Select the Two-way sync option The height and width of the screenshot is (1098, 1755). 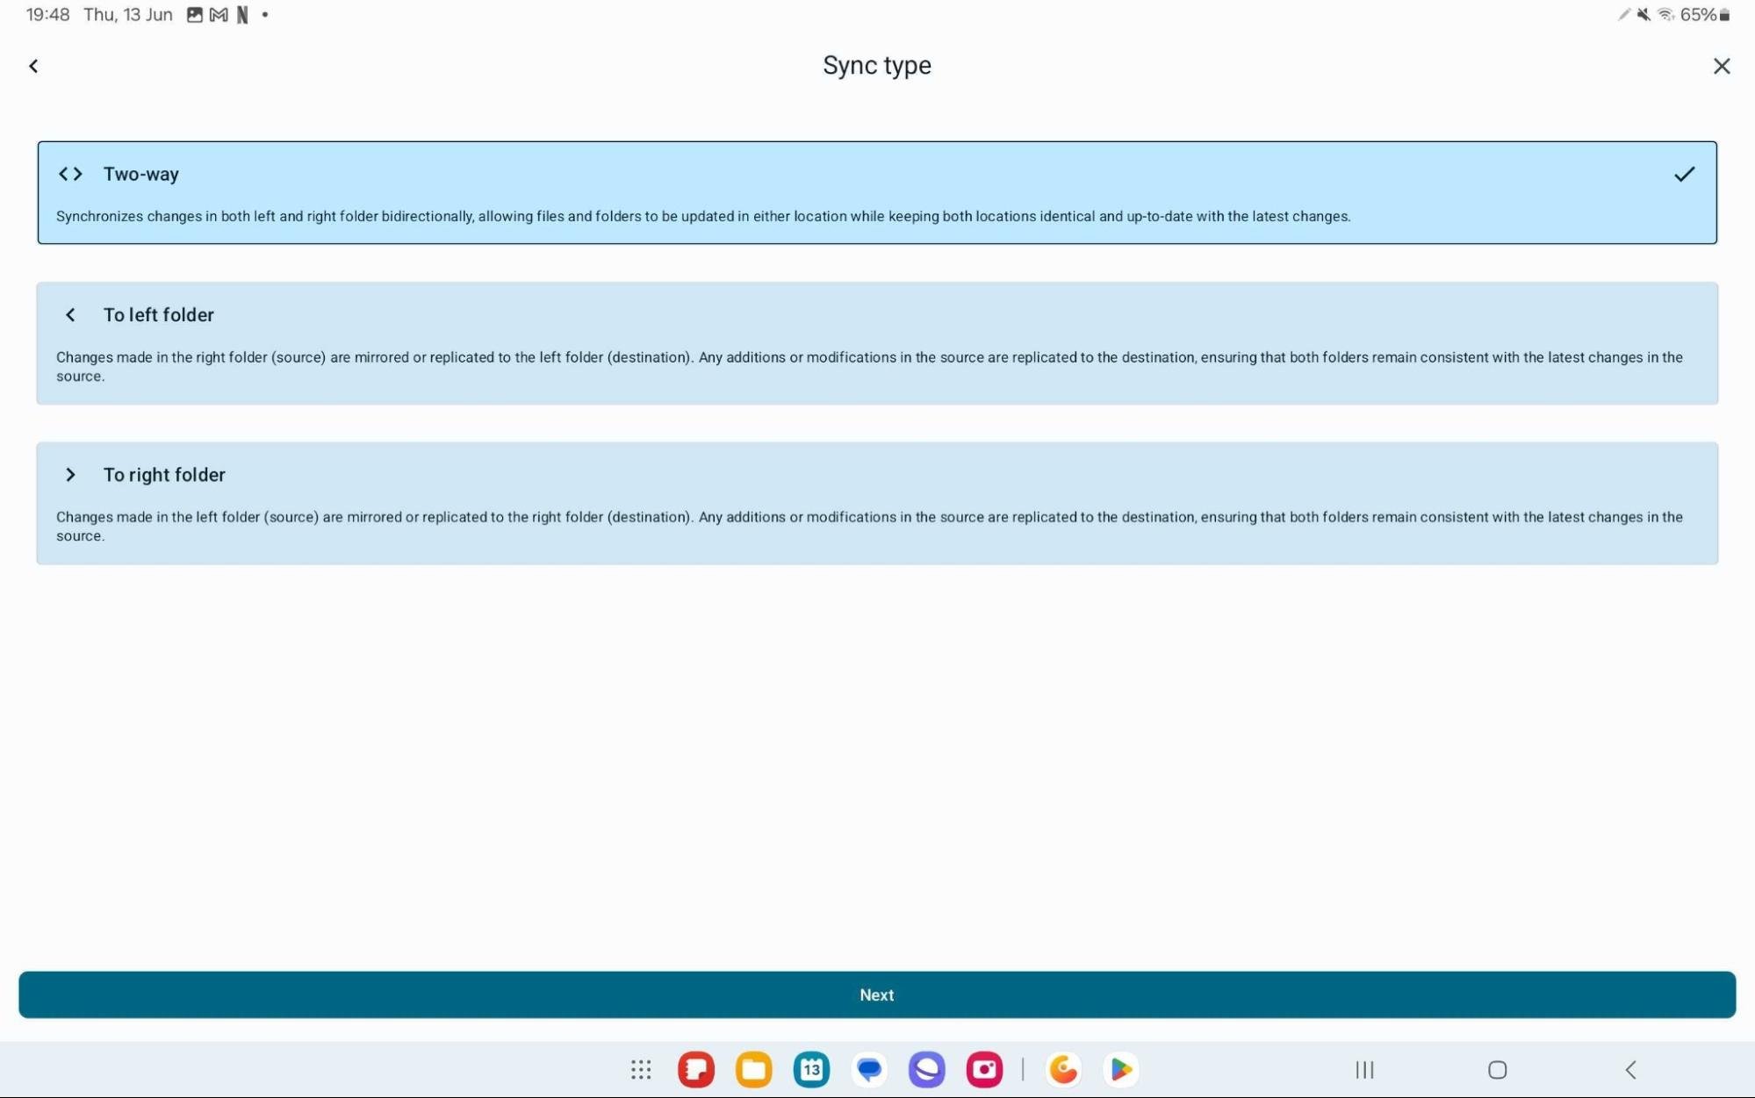click(877, 192)
